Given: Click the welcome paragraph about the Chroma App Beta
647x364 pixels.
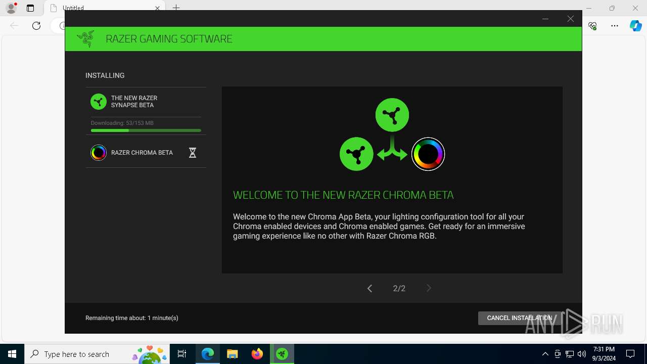Looking at the screenshot, I should (379, 226).
